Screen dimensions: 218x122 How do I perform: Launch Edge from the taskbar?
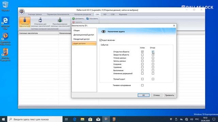coord(75,119)
